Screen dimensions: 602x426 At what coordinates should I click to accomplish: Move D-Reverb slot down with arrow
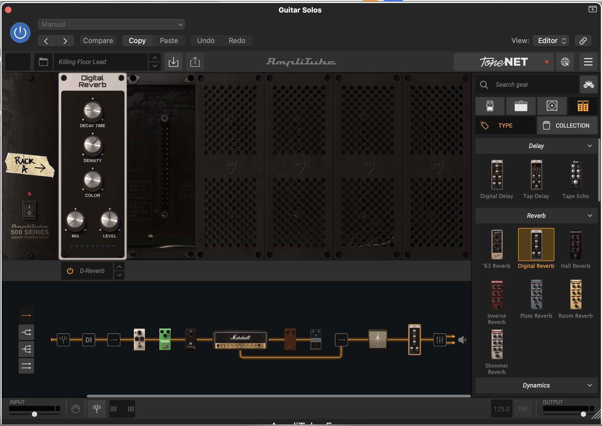[119, 275]
